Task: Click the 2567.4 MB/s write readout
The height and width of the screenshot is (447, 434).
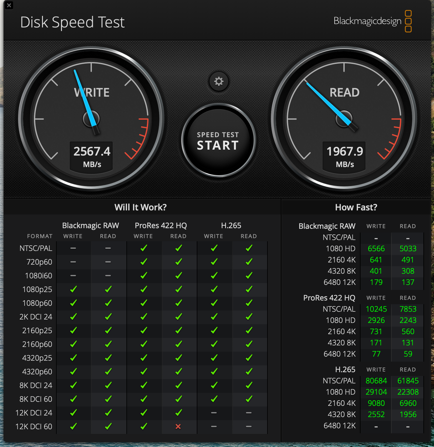Action: (x=91, y=156)
